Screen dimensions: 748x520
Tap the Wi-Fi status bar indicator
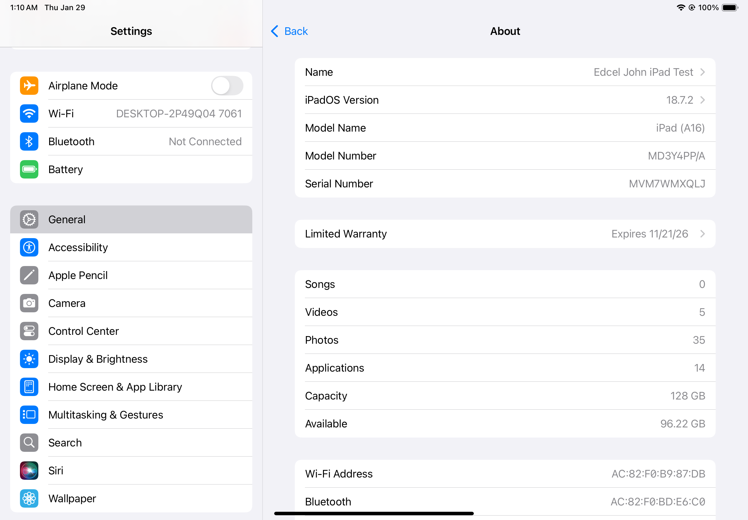click(680, 8)
